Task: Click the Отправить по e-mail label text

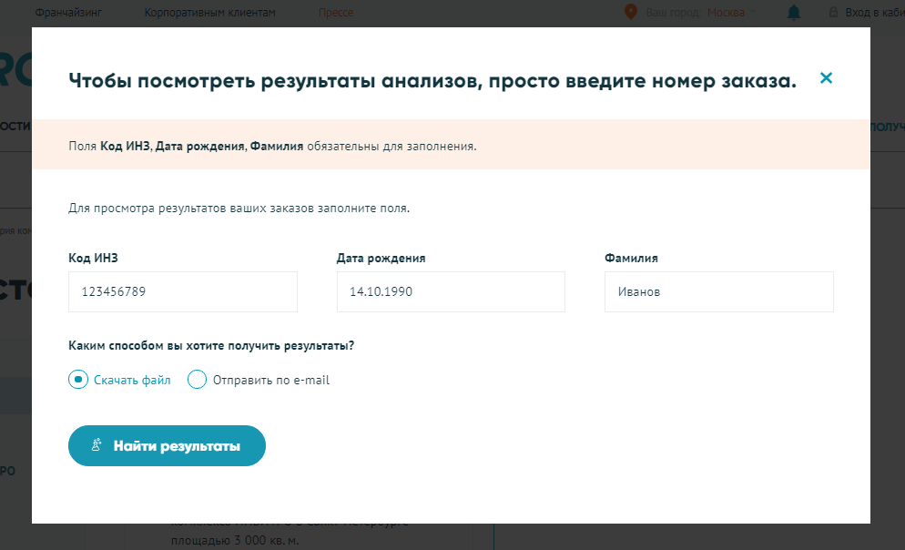Action: pos(271,380)
